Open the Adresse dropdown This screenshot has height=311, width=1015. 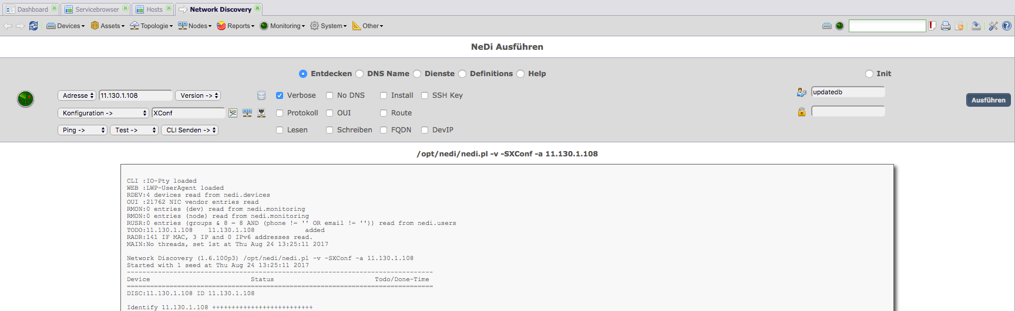pyautogui.click(x=77, y=95)
